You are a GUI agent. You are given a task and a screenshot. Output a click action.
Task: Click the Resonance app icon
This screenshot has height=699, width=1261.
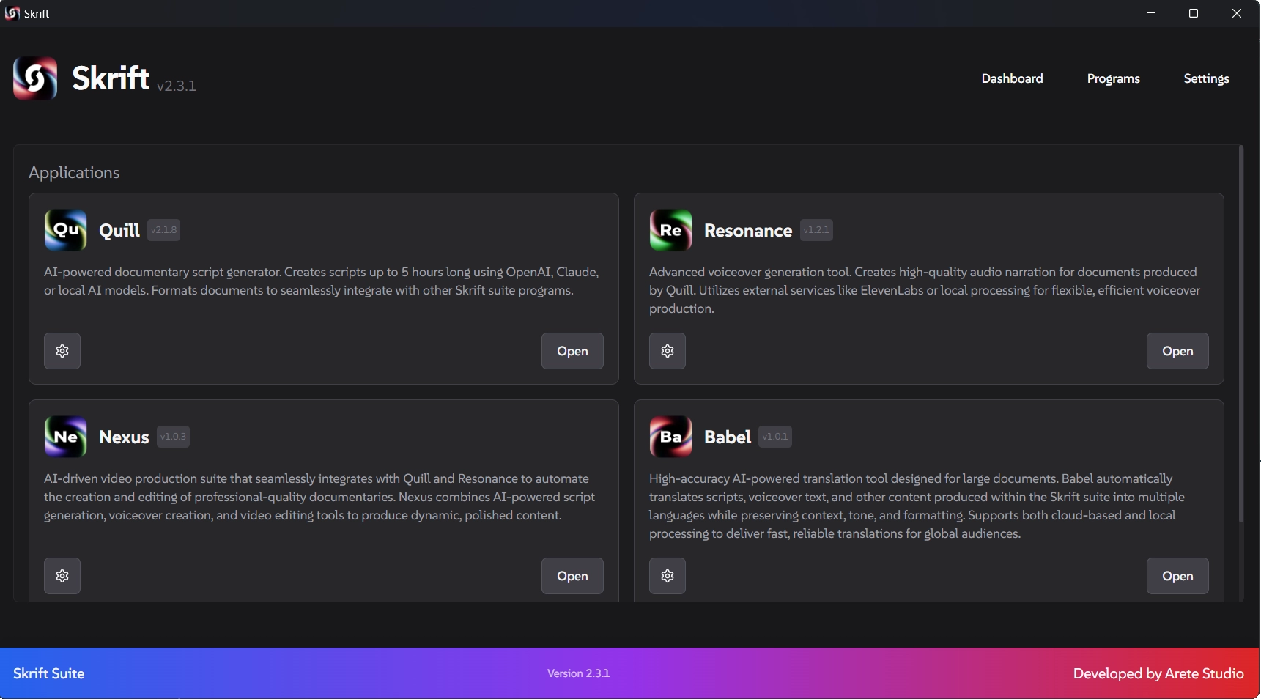coord(670,230)
